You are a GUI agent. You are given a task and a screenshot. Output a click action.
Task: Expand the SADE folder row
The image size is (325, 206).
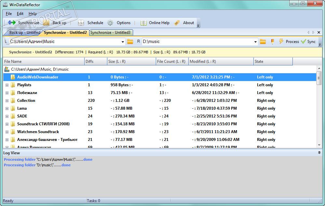click(x=7, y=116)
